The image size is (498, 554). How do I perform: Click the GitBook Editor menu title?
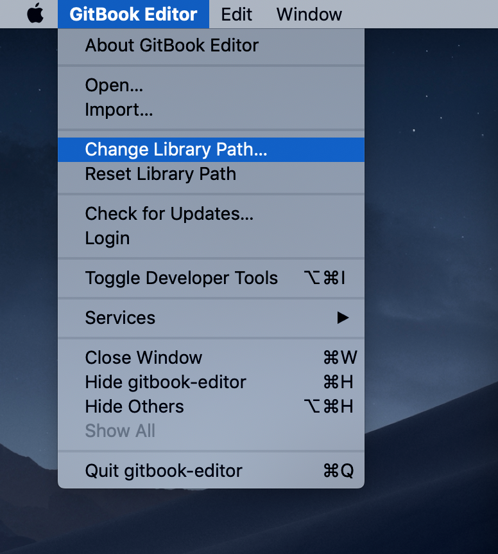[x=133, y=13]
